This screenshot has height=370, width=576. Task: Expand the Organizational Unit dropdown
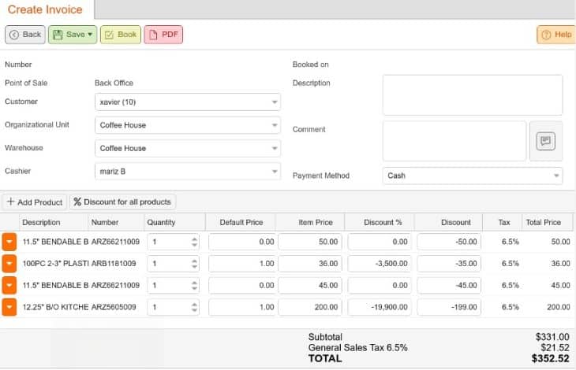tap(187, 125)
